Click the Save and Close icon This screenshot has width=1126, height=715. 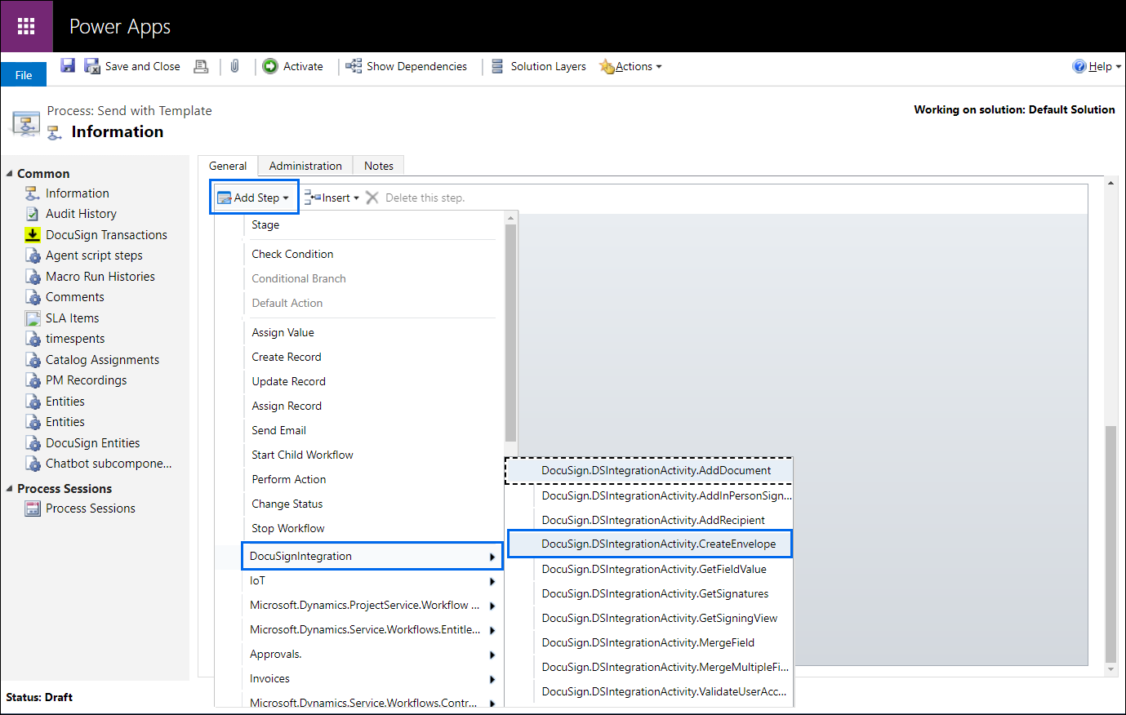tap(92, 66)
